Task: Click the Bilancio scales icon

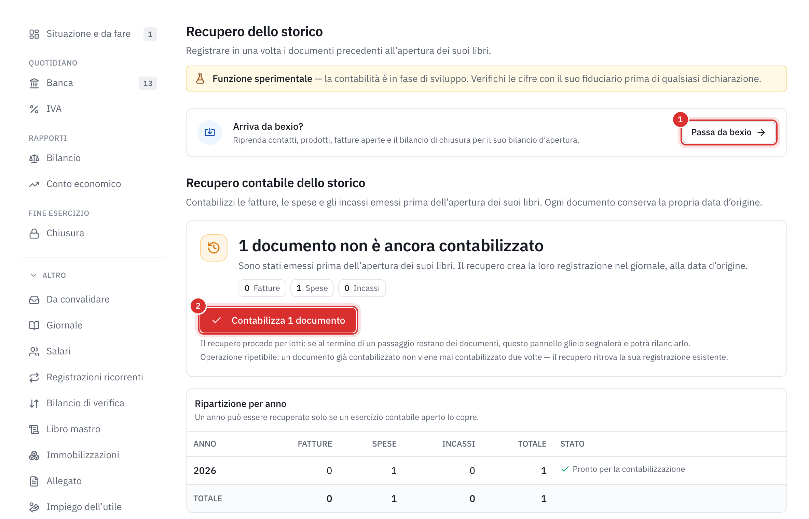Action: point(34,158)
